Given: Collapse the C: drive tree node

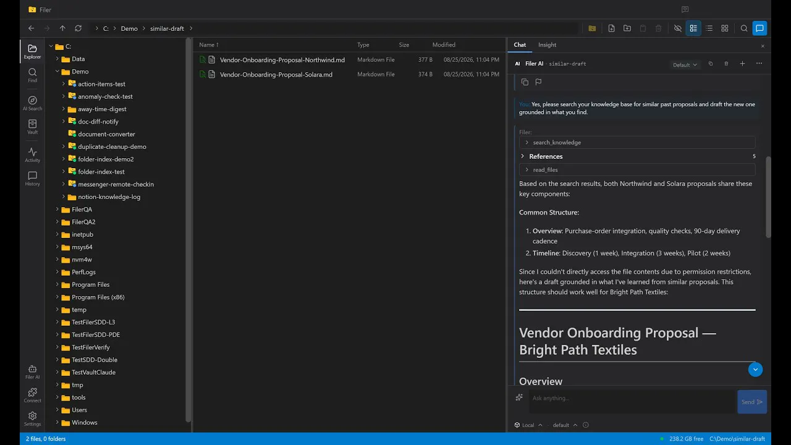Looking at the screenshot, I should [51, 46].
